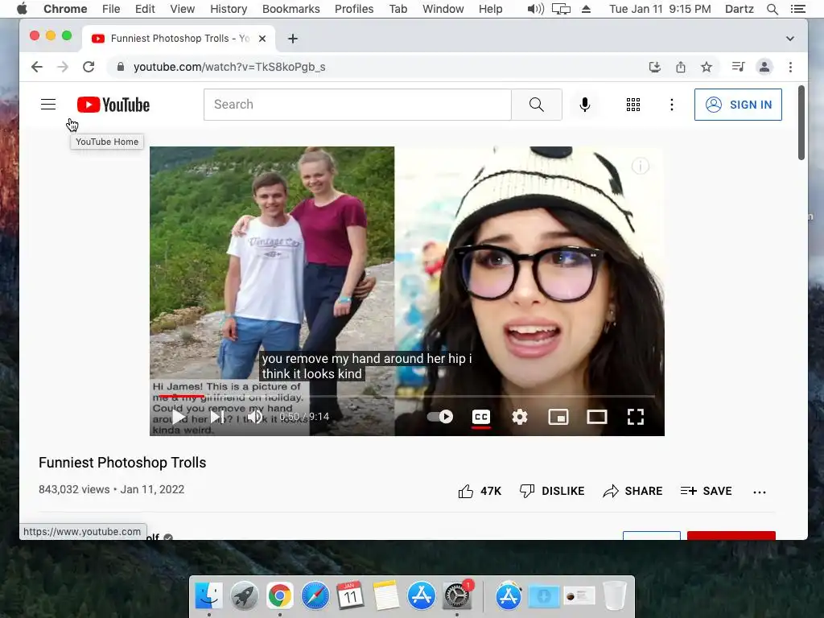Open more actions ellipsis under the video

(760, 492)
